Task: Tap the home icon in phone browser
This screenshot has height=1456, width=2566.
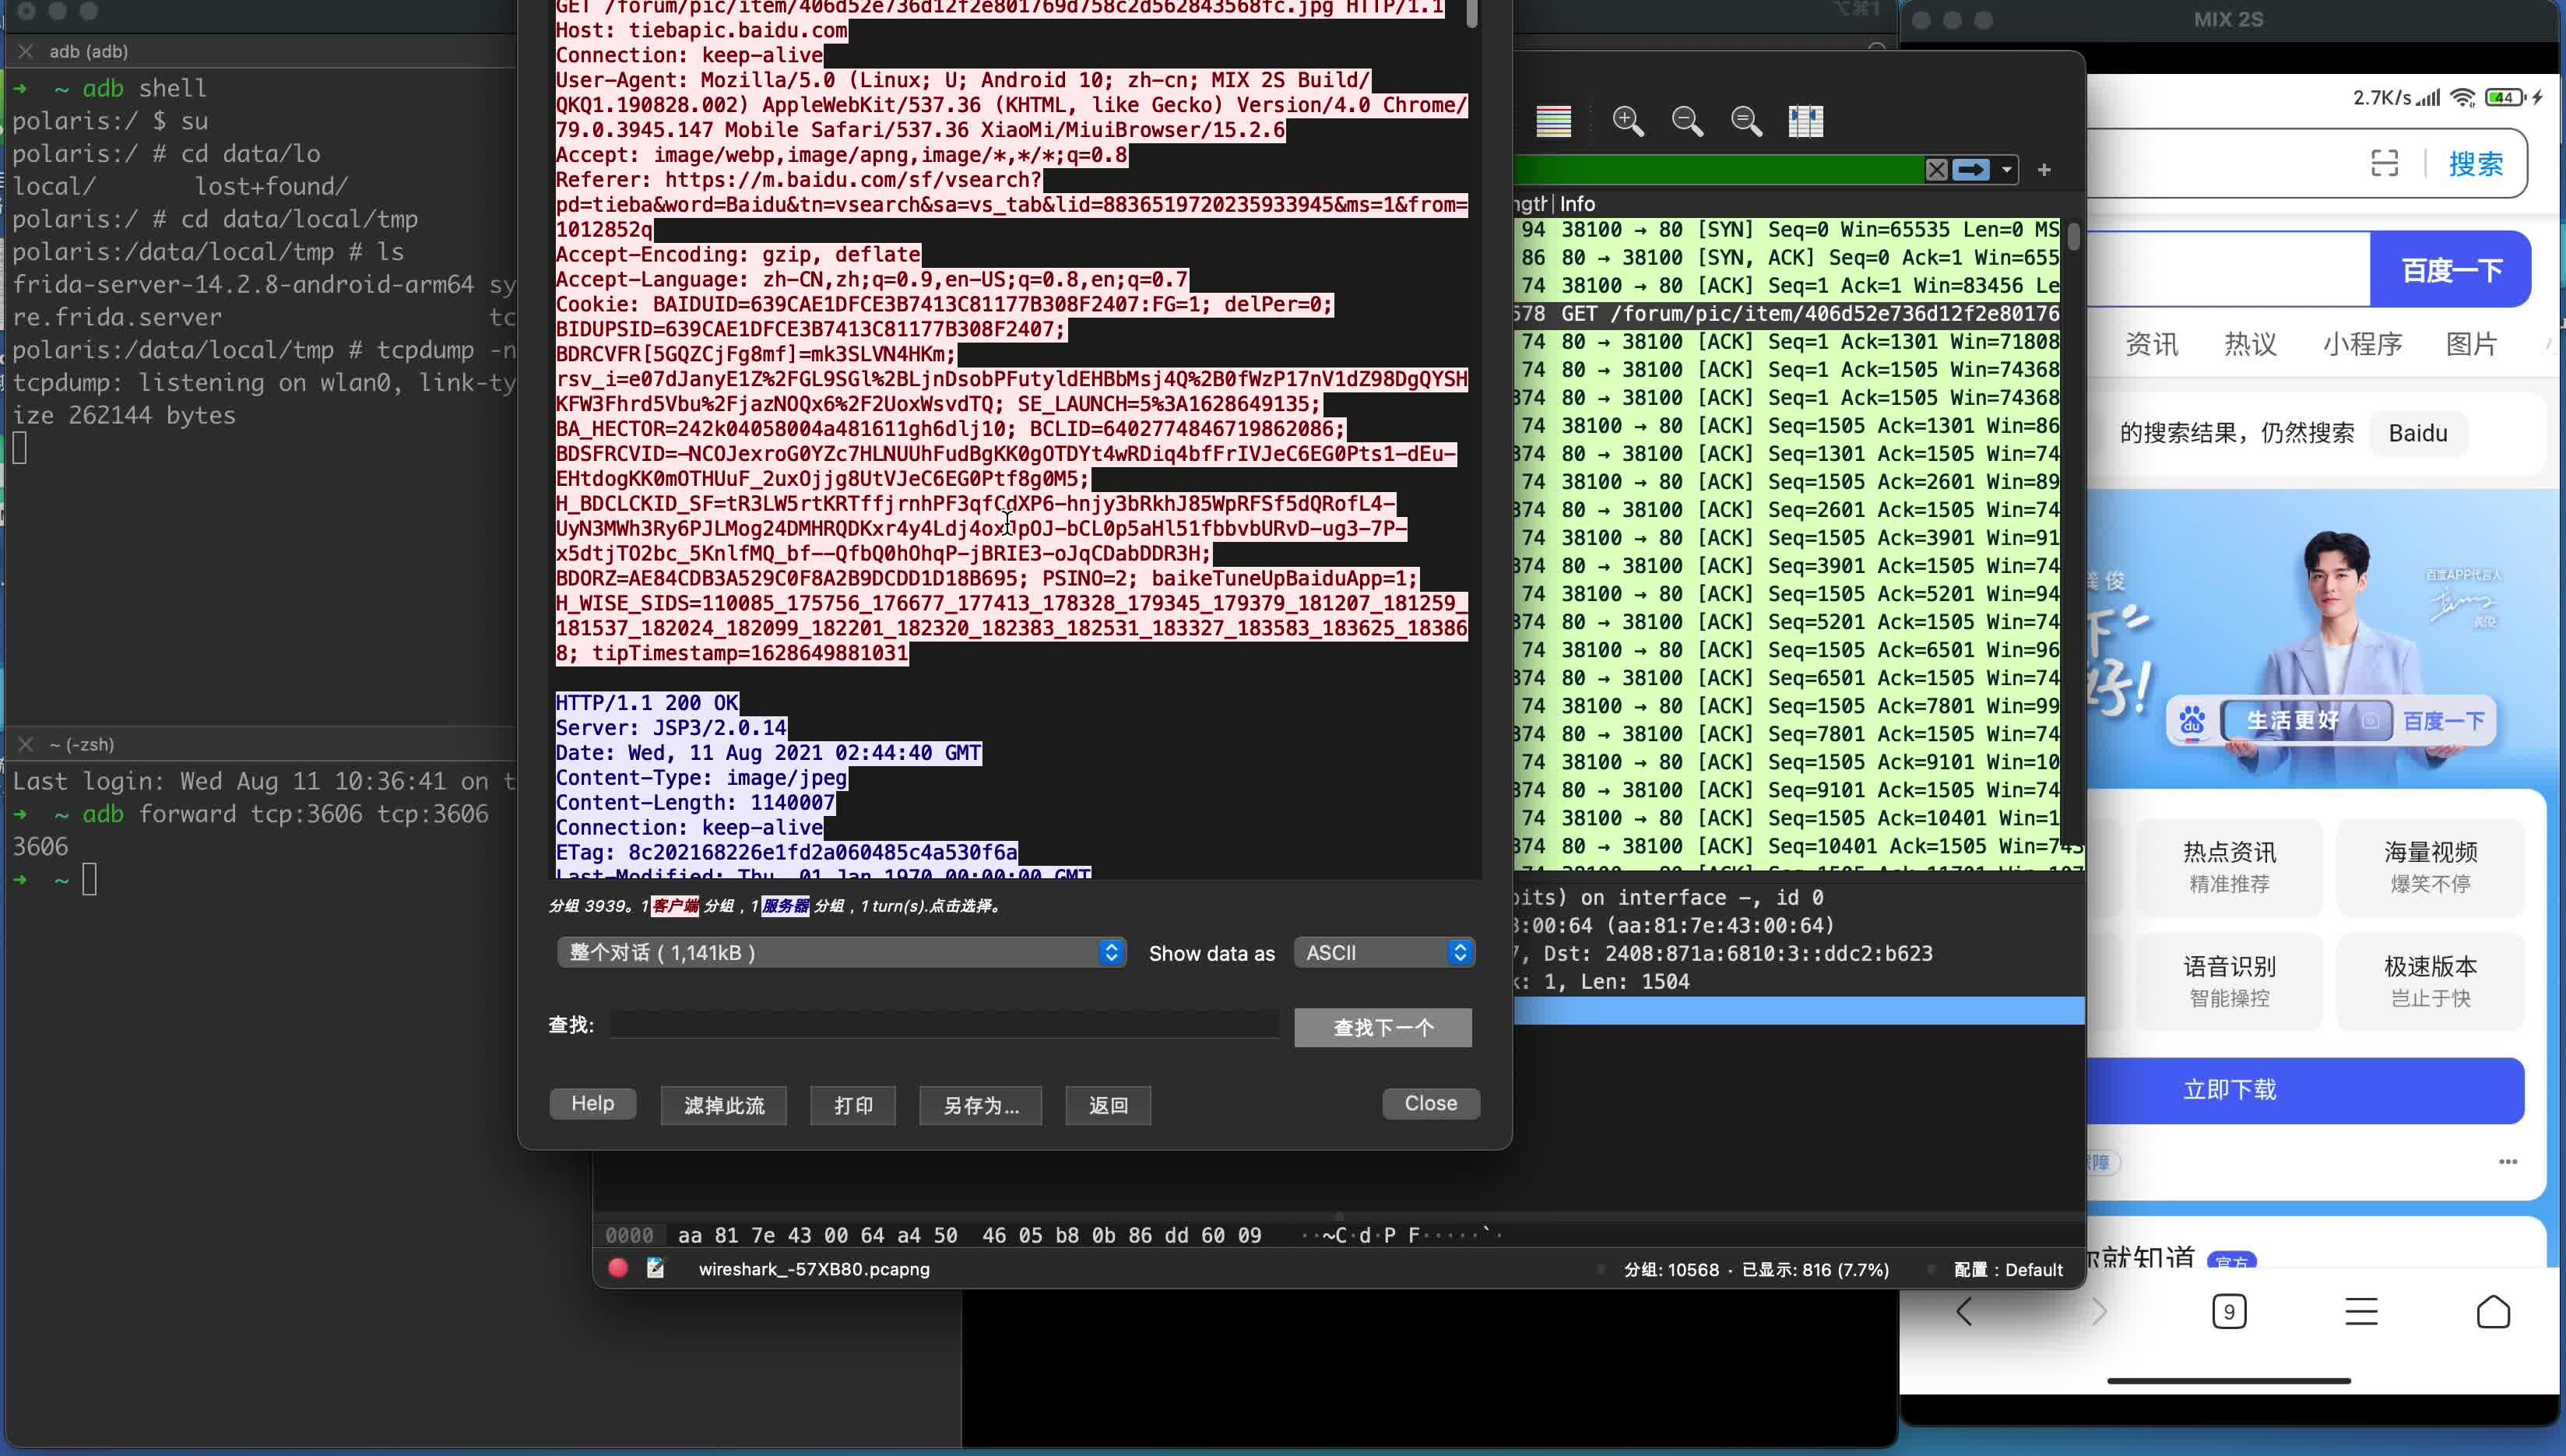Action: [2493, 1311]
